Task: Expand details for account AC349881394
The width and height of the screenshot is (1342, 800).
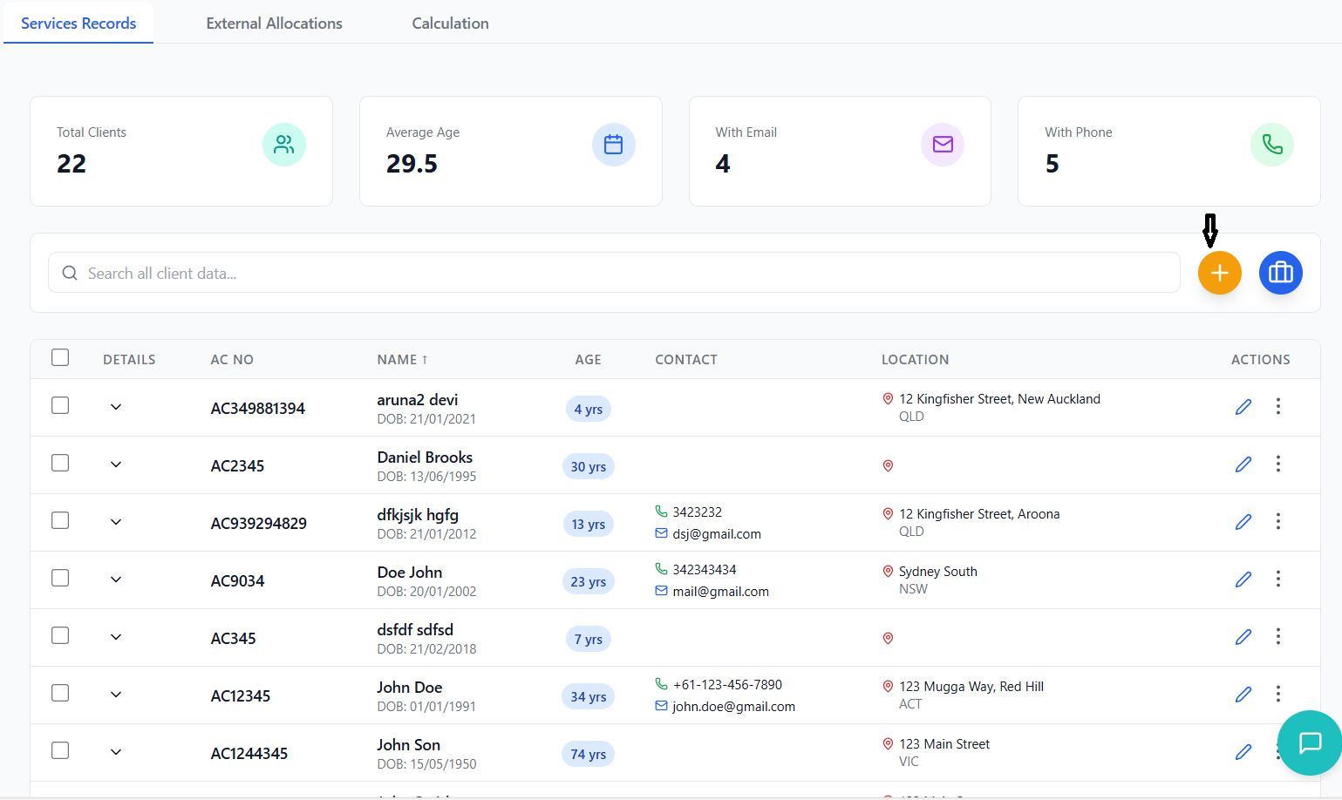Action: click(x=116, y=407)
